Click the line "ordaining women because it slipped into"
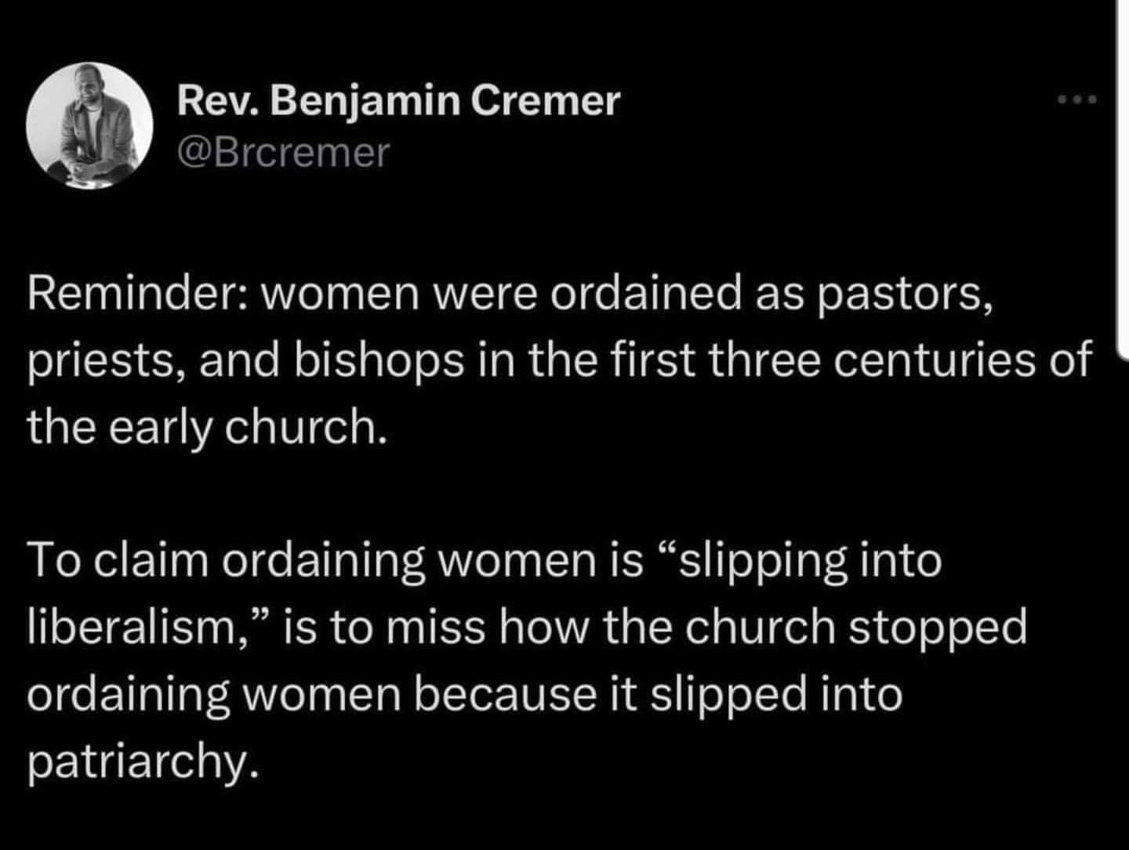The image size is (1129, 850). (466, 695)
